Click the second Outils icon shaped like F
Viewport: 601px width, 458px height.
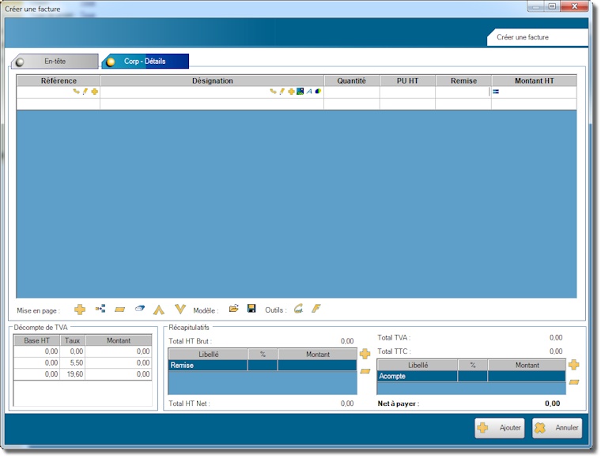point(316,310)
